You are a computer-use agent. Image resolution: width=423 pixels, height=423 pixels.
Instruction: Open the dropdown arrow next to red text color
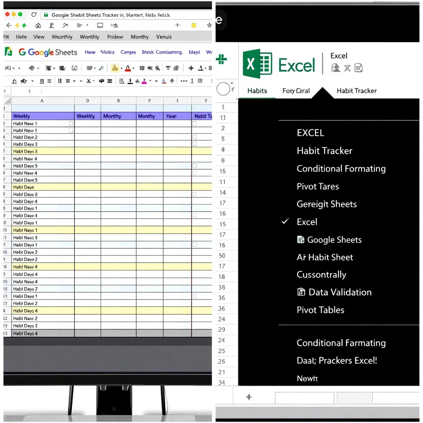[x=133, y=68]
